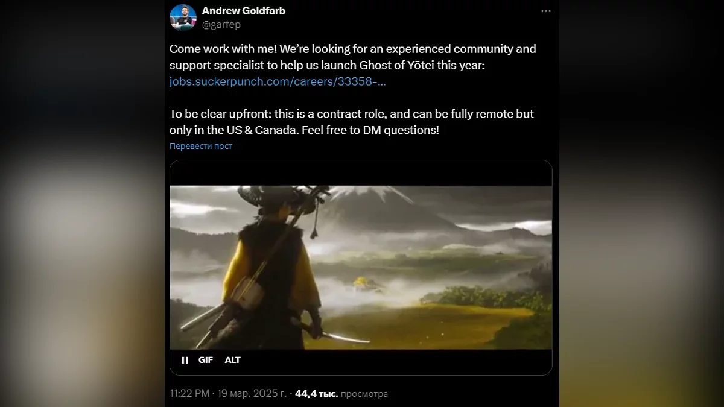Open the three-dot more options menu
Viewport: 724px width, 407px height.
click(546, 11)
